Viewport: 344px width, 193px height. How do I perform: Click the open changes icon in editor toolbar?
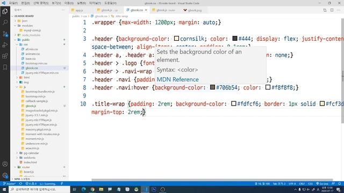coord(325,10)
